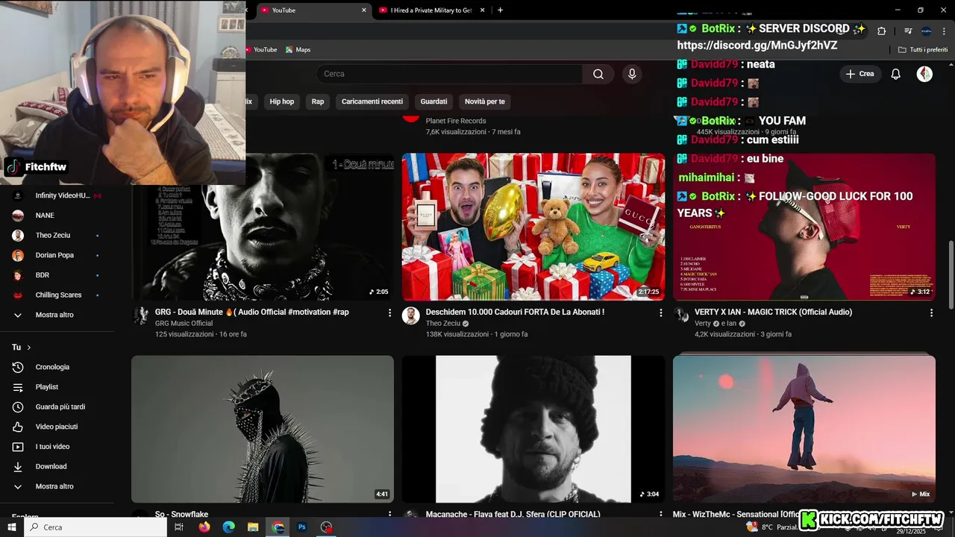Click the Verty channel avatar by video
955x537 pixels.
coord(682,316)
